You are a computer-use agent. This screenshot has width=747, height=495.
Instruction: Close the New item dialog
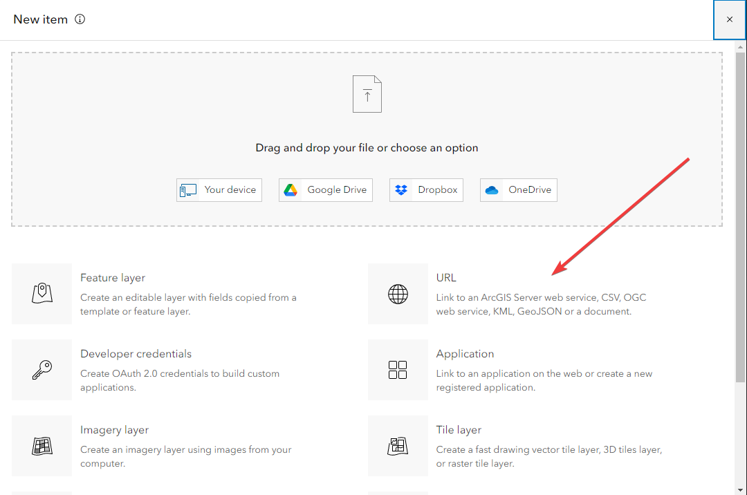pos(729,19)
